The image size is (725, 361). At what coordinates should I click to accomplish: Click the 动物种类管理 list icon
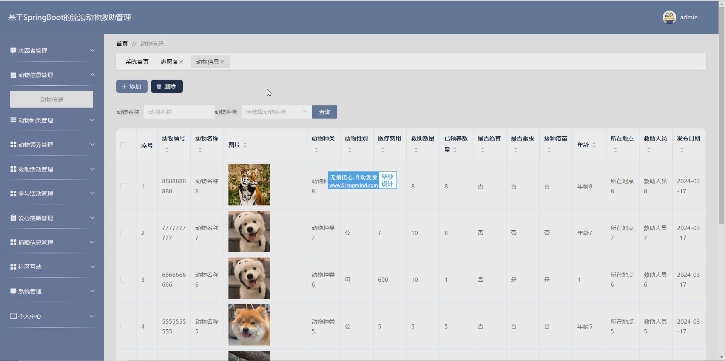[13, 120]
